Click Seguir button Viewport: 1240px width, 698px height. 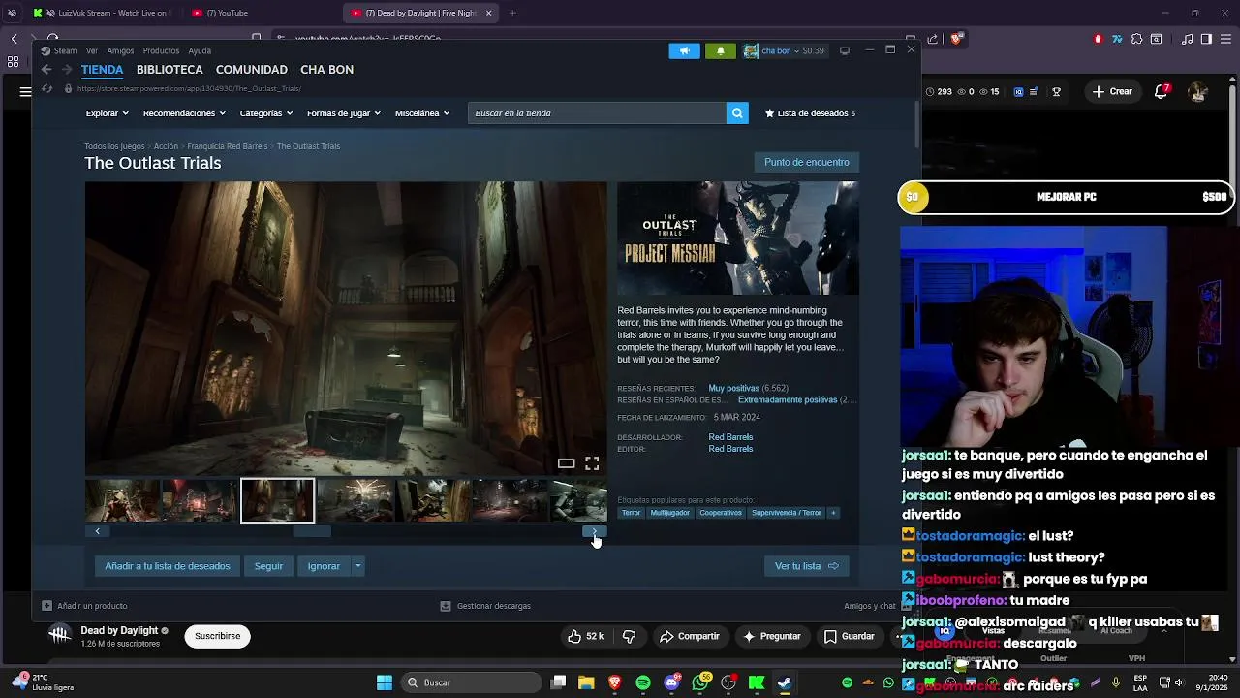tap(268, 566)
